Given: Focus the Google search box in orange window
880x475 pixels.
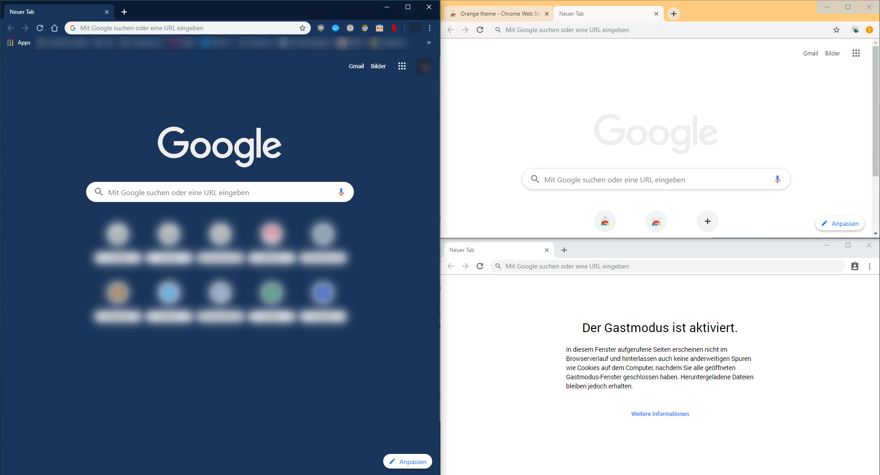Looking at the screenshot, I should (656, 179).
